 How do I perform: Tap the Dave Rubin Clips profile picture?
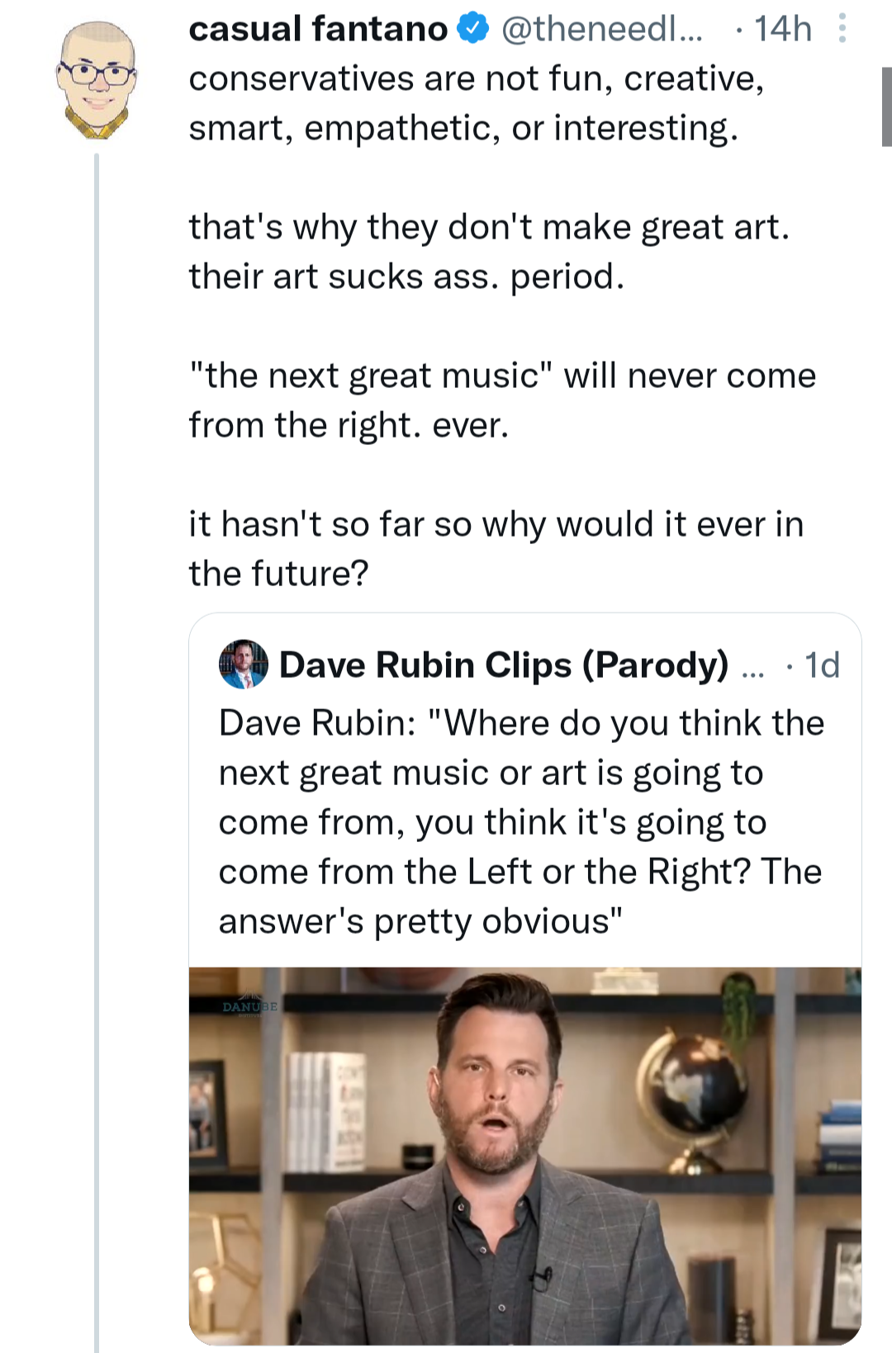[244, 665]
